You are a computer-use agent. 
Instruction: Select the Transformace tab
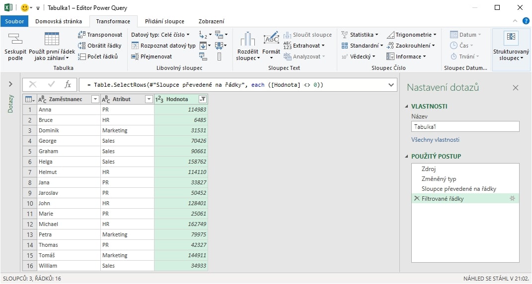113,21
